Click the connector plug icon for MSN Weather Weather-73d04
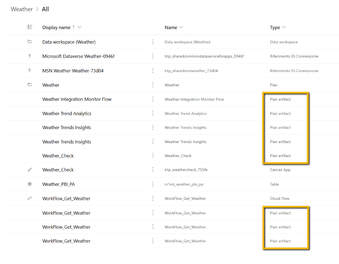 click(30, 71)
